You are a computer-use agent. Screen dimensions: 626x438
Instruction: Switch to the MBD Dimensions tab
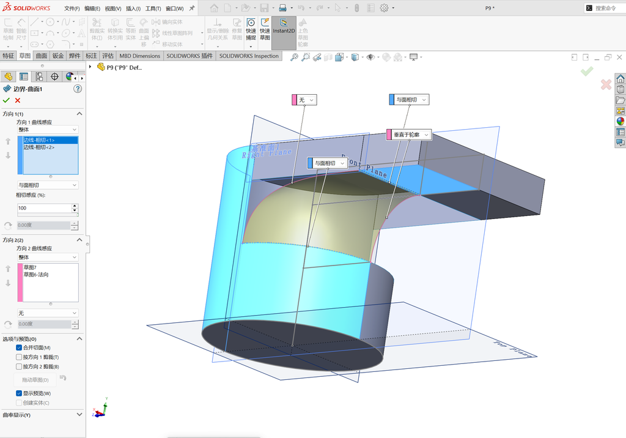140,56
